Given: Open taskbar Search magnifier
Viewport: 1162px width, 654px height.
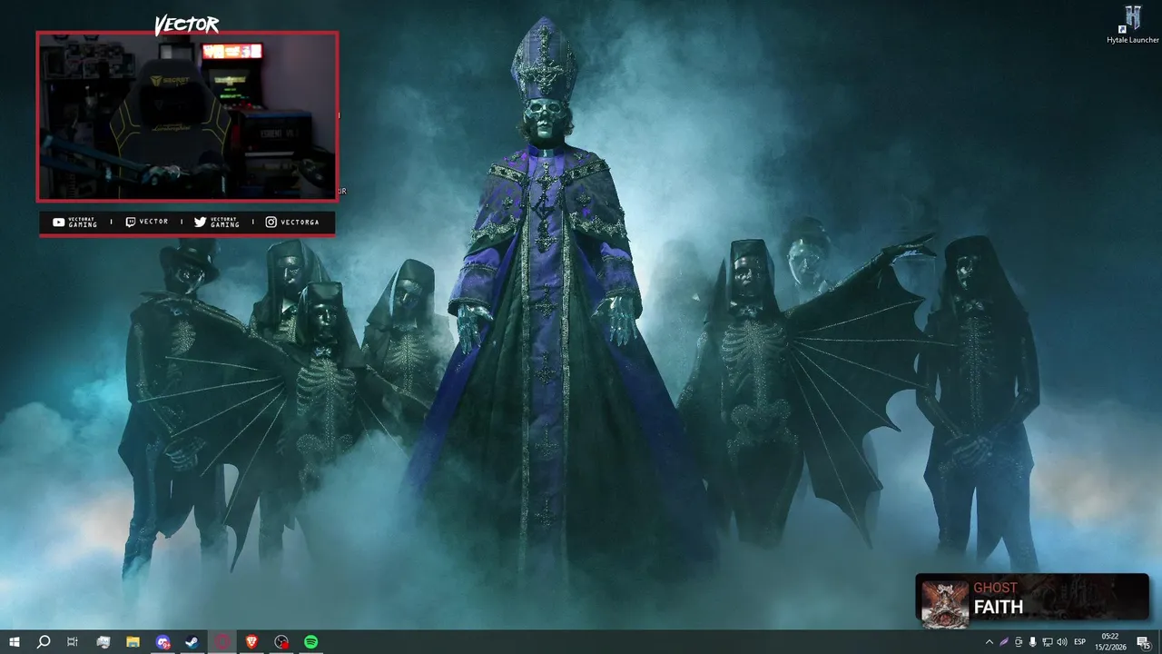Looking at the screenshot, I should (x=43, y=642).
